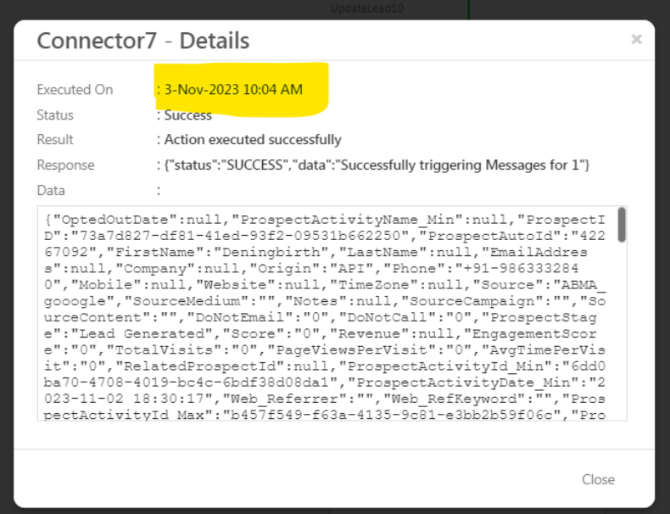Click the Connector7 - Details title
This screenshot has width=670, height=514.
click(142, 40)
